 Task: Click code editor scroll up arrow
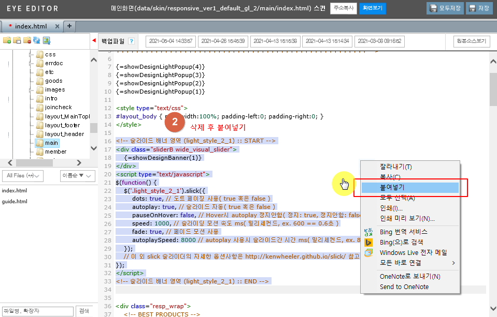(x=493, y=62)
